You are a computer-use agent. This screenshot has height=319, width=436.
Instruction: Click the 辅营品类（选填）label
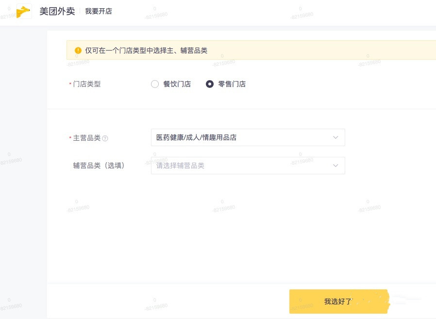(x=99, y=166)
